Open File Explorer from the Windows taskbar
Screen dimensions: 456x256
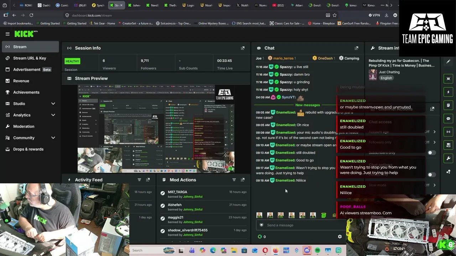click(234, 250)
